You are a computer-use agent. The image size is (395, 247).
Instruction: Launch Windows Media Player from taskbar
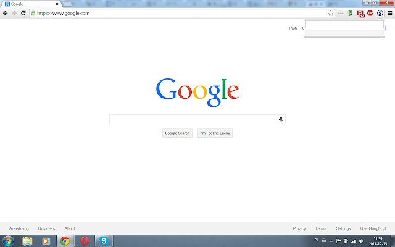(46, 241)
